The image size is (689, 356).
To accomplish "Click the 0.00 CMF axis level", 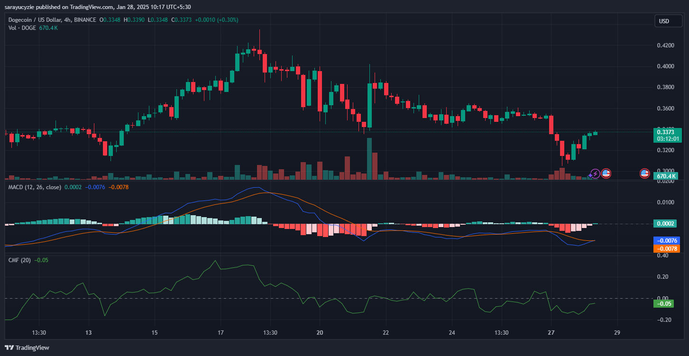I will coord(662,298).
